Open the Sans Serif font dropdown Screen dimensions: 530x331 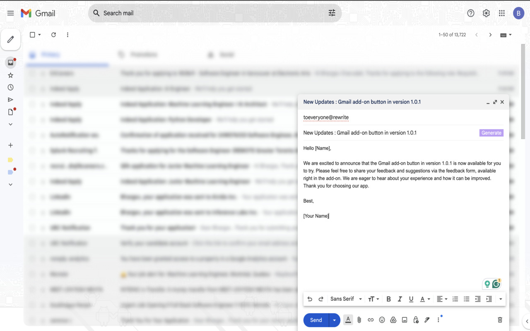346,299
